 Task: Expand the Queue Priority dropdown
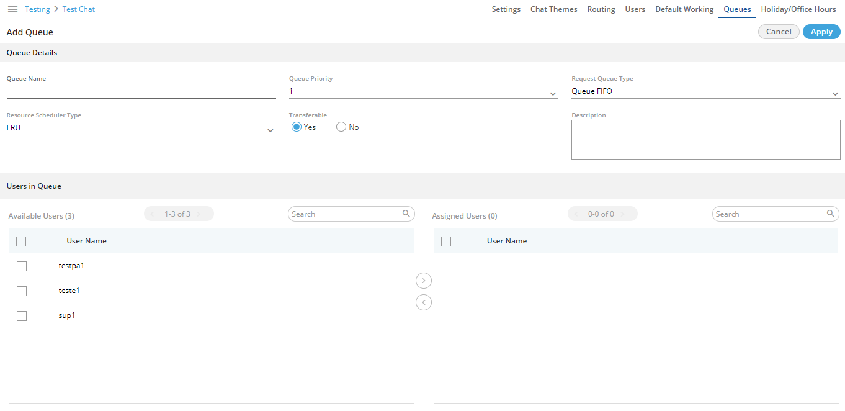click(x=553, y=94)
